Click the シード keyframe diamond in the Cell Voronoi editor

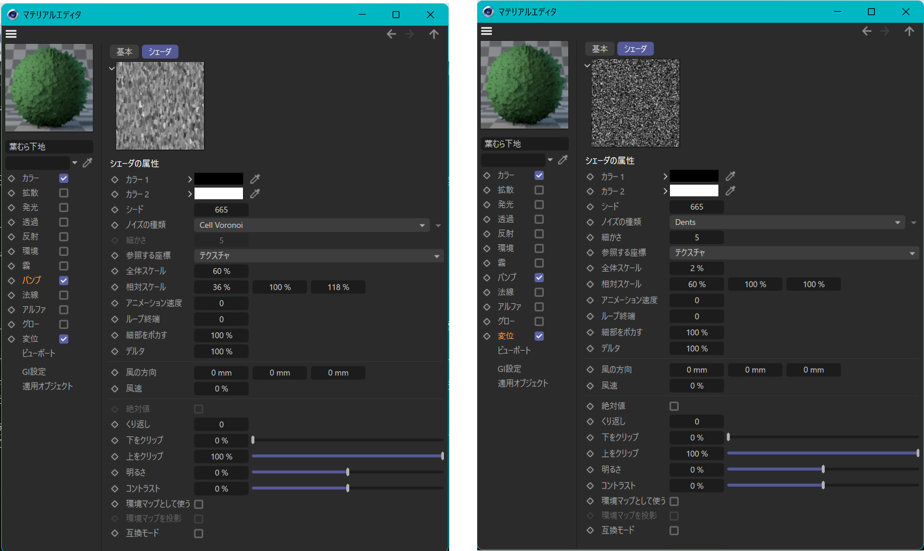point(114,210)
